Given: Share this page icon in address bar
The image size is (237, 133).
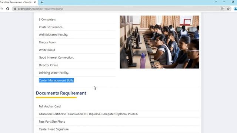Looking at the screenshot, I should (222, 9).
